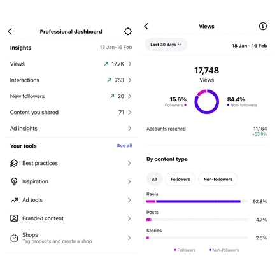Click the Reels views progress bar
Viewport: 277px width, 277px height.
coord(197,201)
